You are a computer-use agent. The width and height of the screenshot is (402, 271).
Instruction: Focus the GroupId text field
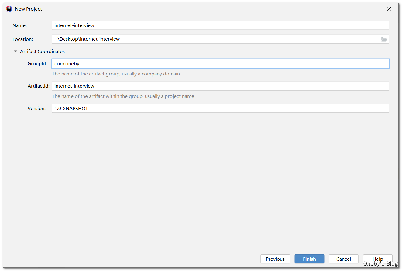point(220,64)
